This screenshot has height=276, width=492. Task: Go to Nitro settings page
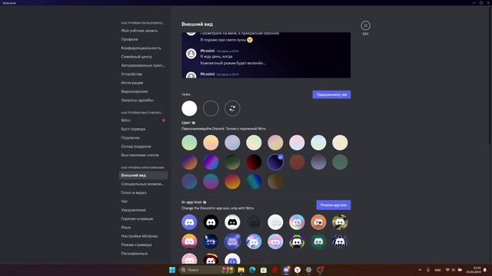[143, 120]
